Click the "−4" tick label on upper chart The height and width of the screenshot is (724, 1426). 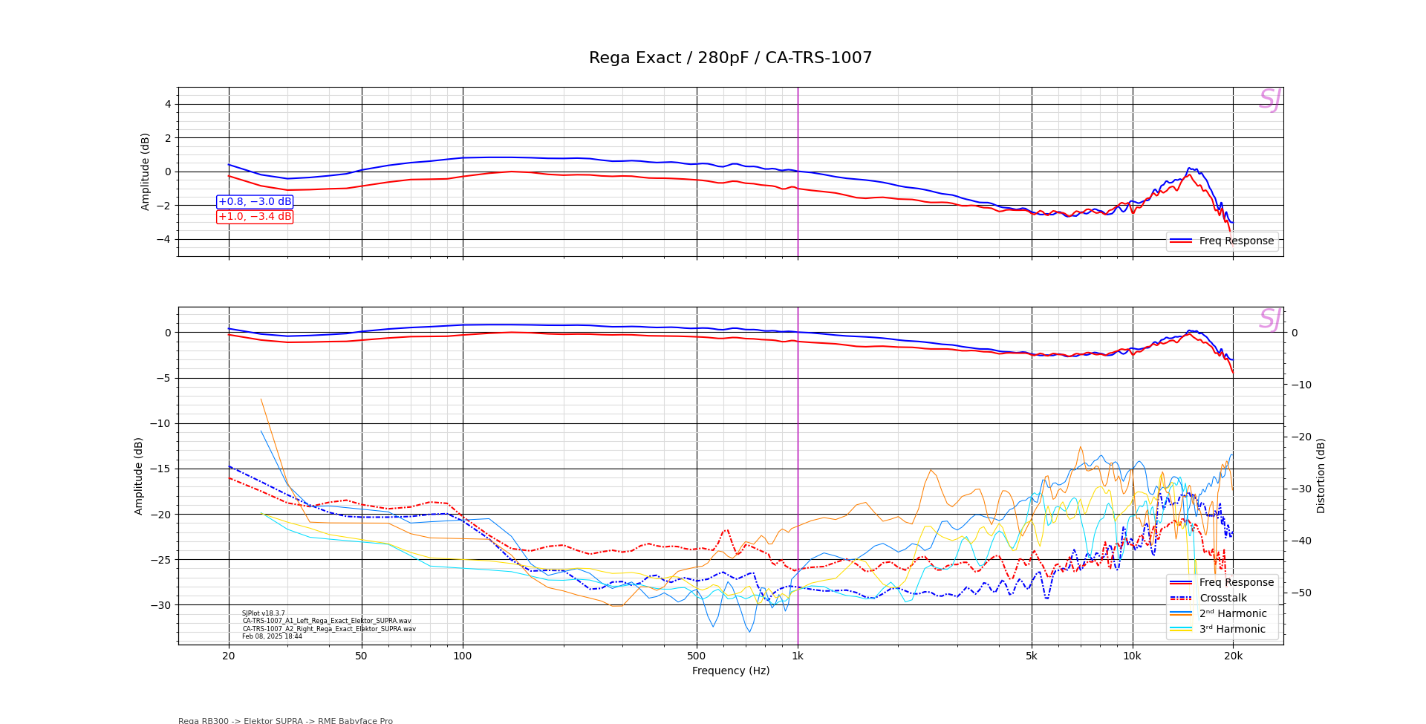(163, 239)
